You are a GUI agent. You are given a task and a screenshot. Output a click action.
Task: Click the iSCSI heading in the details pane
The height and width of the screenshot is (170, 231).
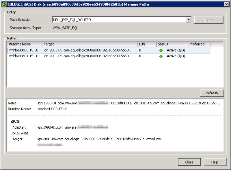(x=16, y=121)
